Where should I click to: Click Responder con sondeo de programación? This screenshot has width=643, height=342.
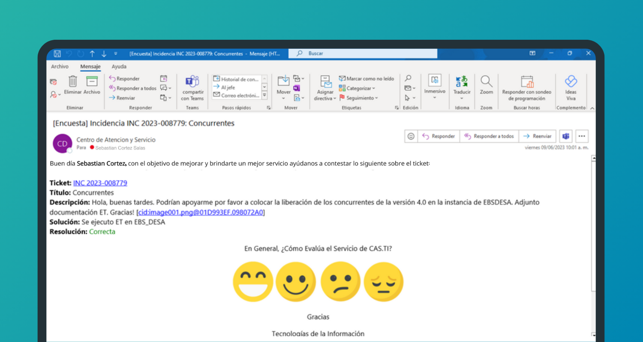tap(526, 88)
